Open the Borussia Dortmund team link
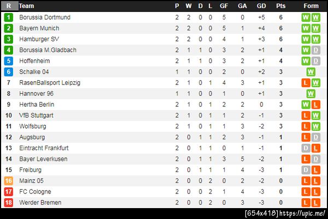This screenshot has width=328, height=219. pos(44,17)
